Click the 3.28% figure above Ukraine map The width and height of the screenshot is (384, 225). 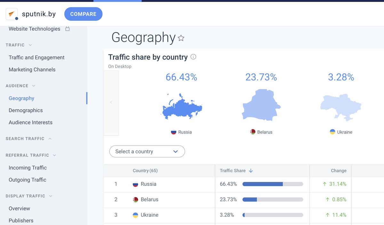[341, 77]
